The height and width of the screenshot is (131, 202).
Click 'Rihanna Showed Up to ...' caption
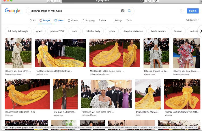pos(156,71)
